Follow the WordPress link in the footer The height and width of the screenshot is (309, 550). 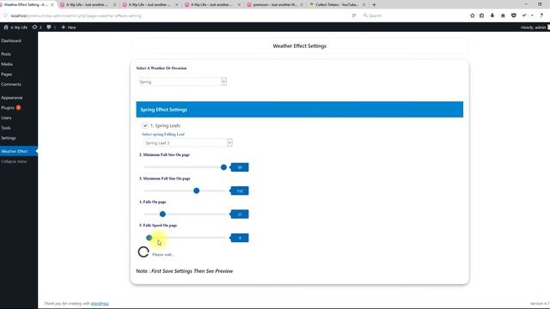point(100,303)
